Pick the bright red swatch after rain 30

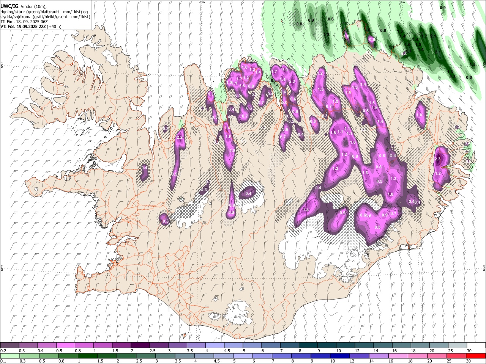point(475,356)
